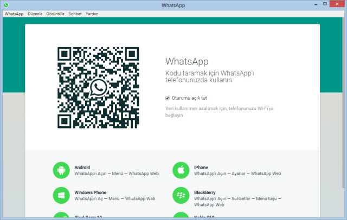Open the Görüntüle menu
Viewport: 347px width, 220px height.
[x=55, y=14]
